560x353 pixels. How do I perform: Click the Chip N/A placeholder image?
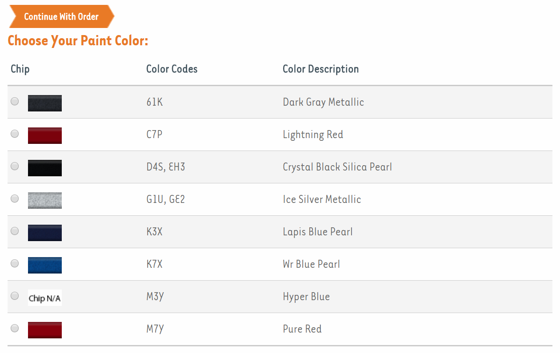click(x=45, y=298)
